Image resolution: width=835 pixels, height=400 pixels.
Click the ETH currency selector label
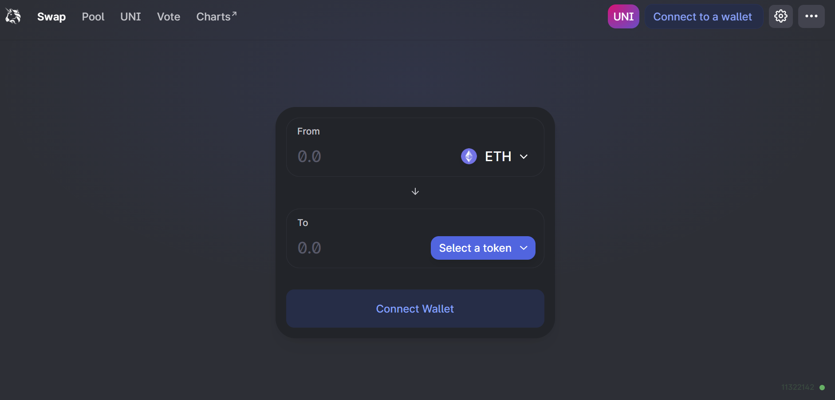[498, 156]
